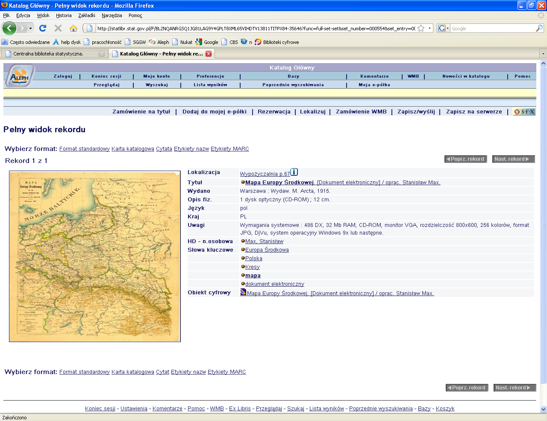Click the URL address field
547x421 pixels.
click(256, 29)
